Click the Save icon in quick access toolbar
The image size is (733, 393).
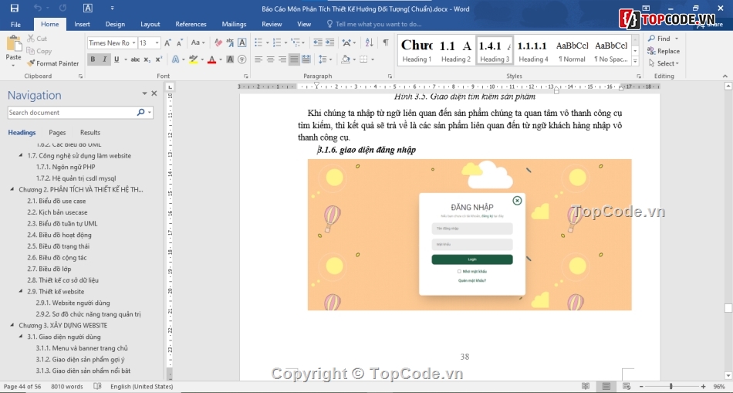point(14,8)
